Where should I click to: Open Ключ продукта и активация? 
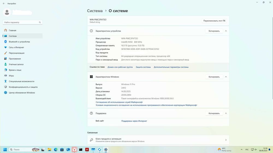click(x=158, y=140)
